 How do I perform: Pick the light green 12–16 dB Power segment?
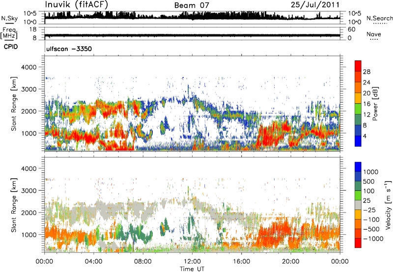coord(358,109)
